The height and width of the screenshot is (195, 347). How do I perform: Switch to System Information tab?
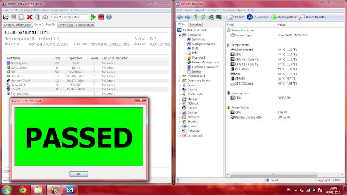[18, 25]
